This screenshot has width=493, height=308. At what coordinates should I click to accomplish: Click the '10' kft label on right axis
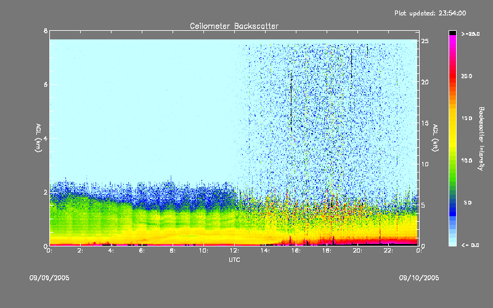coord(425,164)
